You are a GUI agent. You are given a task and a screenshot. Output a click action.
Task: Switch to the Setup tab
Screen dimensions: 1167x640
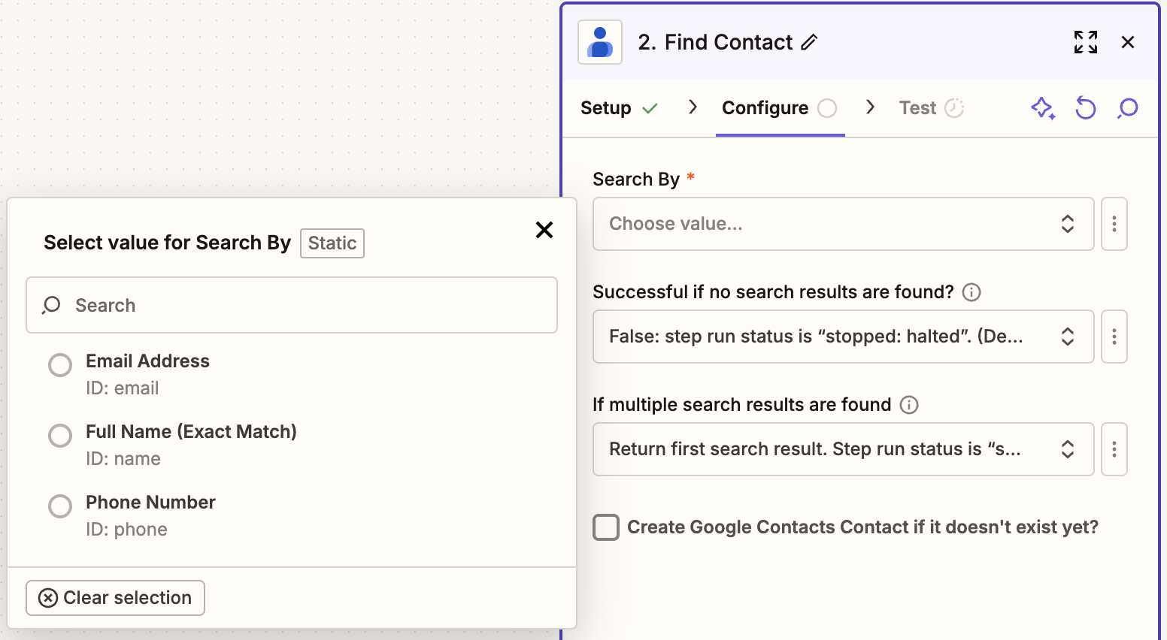point(606,107)
